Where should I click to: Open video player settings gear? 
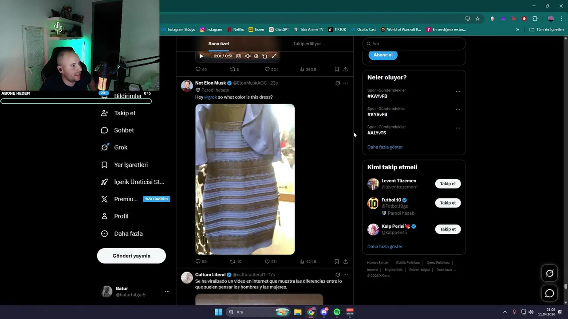(x=256, y=56)
